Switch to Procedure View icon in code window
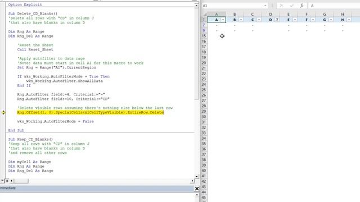Image resolution: width=360 pixels, height=202 pixels. click(2, 181)
